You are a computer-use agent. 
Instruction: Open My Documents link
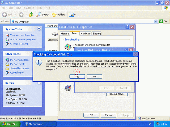tap(18, 64)
